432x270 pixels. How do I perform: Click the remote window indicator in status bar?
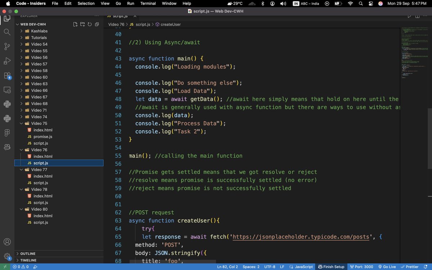click(5, 267)
